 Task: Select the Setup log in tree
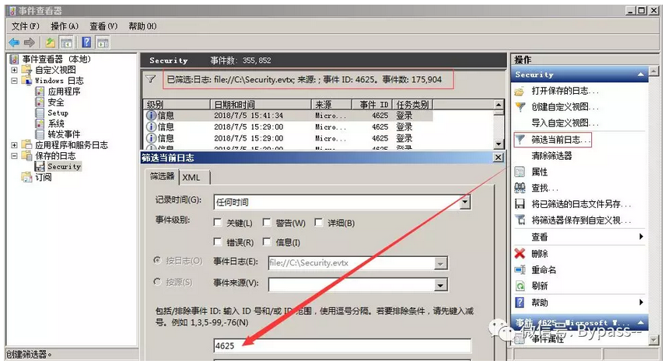click(x=58, y=113)
